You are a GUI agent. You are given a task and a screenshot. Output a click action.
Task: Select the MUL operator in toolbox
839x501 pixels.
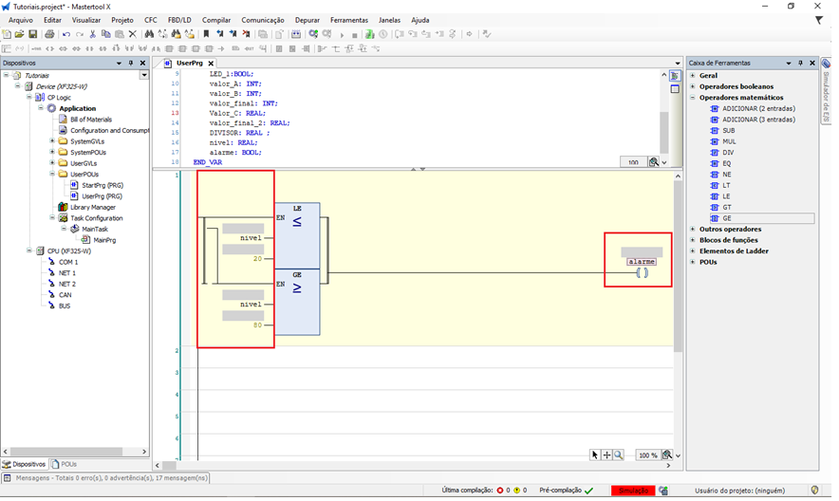point(728,141)
